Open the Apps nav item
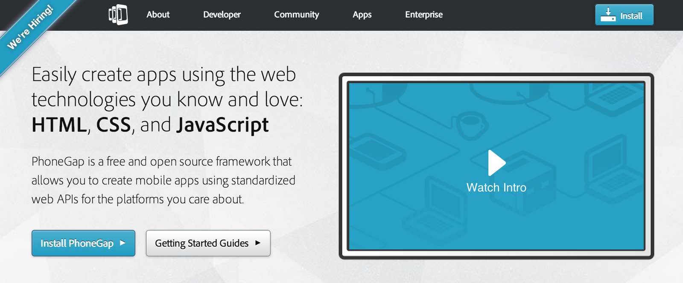The height and width of the screenshot is (283, 683). [x=362, y=14]
